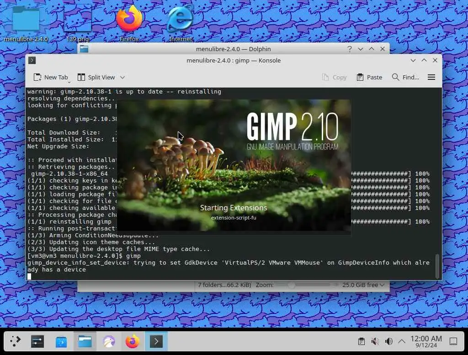
Task: Click the bird app icon in taskbar
Action: [x=109, y=342]
